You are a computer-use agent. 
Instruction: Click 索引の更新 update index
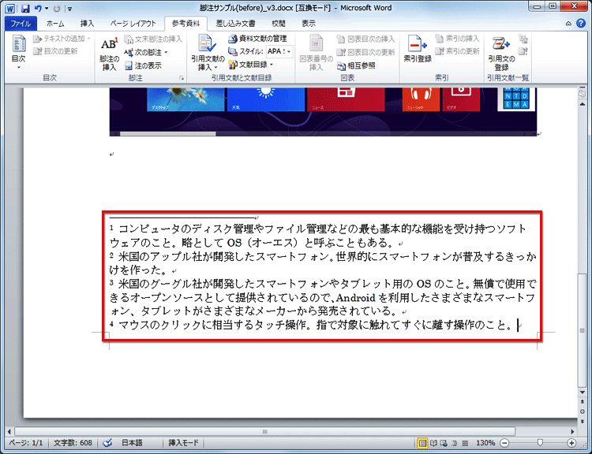[x=457, y=51]
